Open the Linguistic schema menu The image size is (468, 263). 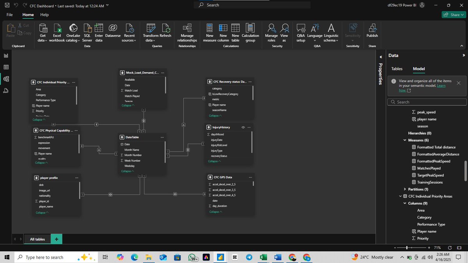point(331,32)
